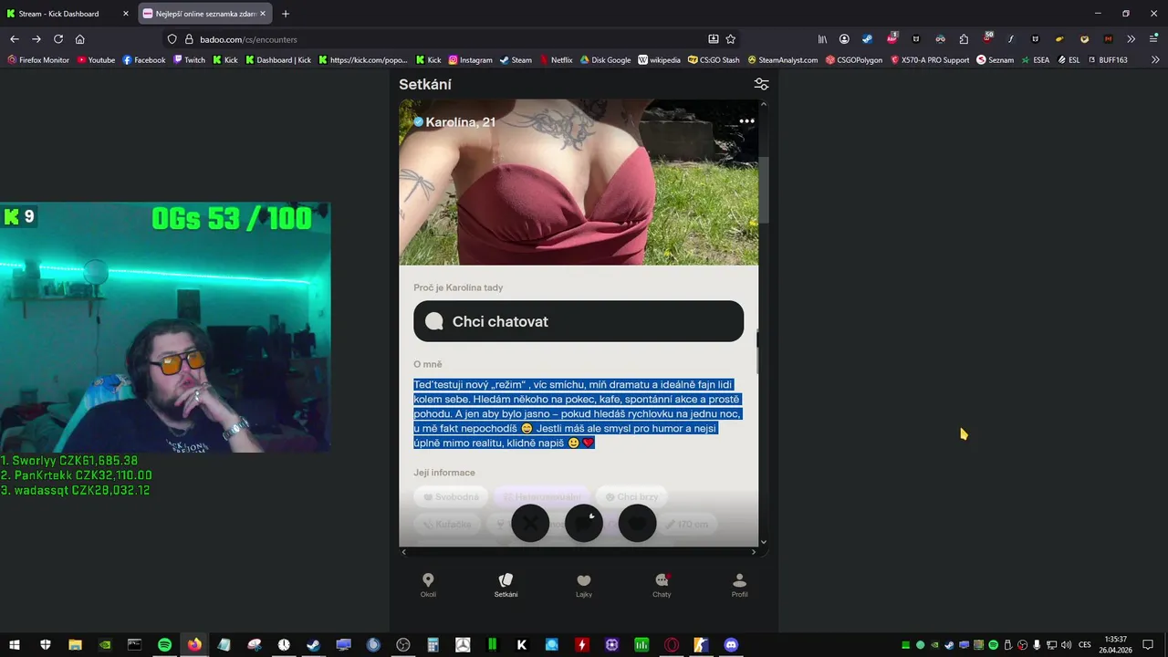
Task: Close the Badoo browser tab
Action: pyautogui.click(x=263, y=14)
